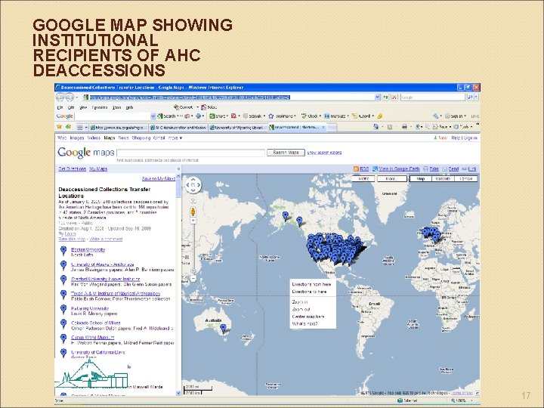Click the Google toolbar Bookmarks star icon
Screen dimensions: 544x408
click(271, 116)
